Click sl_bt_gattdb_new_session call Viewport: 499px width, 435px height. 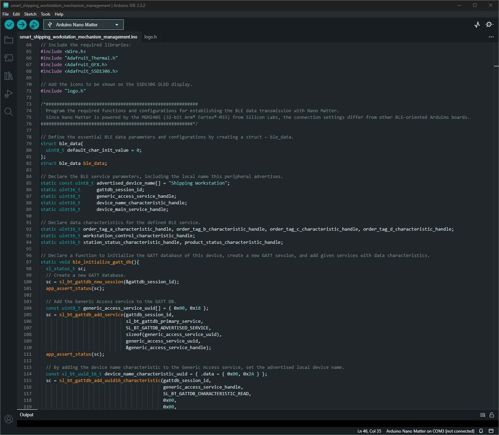(91, 282)
